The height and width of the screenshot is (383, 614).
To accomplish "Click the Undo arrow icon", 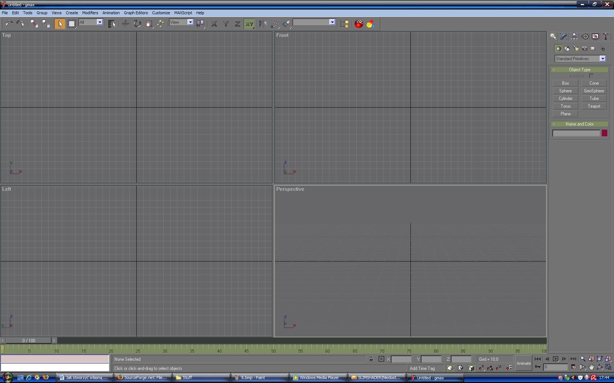I will point(9,24).
